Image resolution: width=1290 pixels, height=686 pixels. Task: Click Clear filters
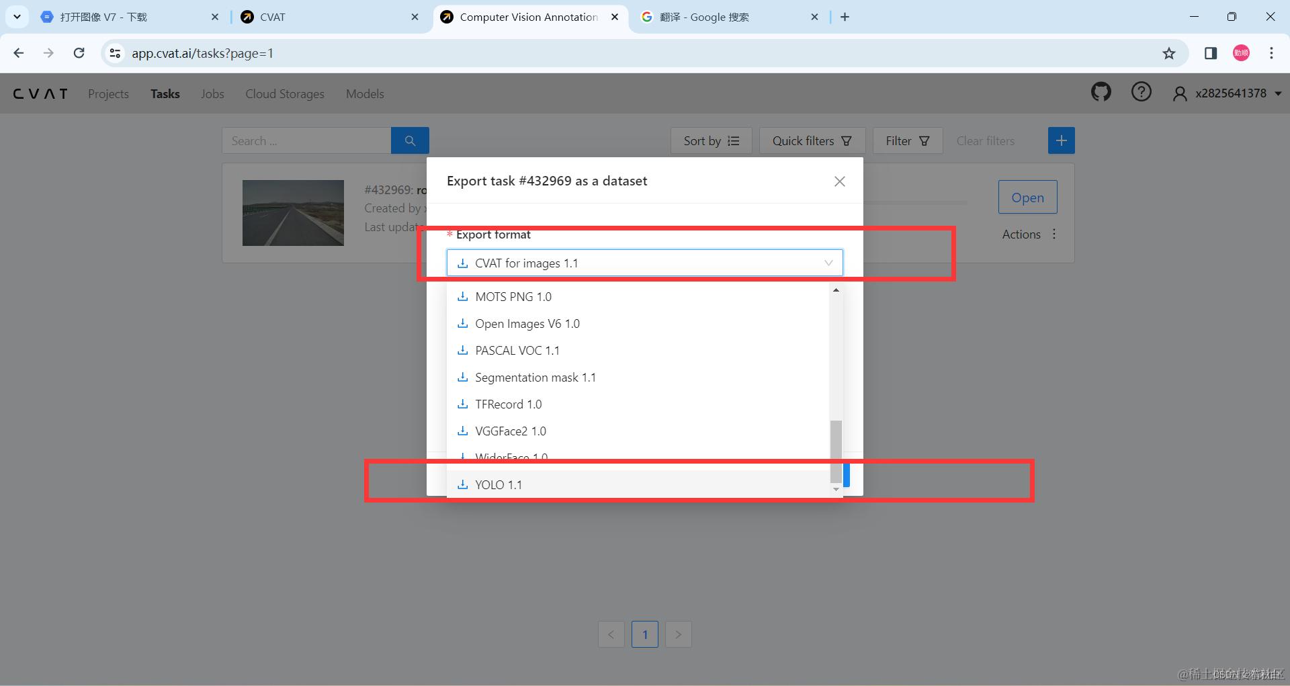985,140
